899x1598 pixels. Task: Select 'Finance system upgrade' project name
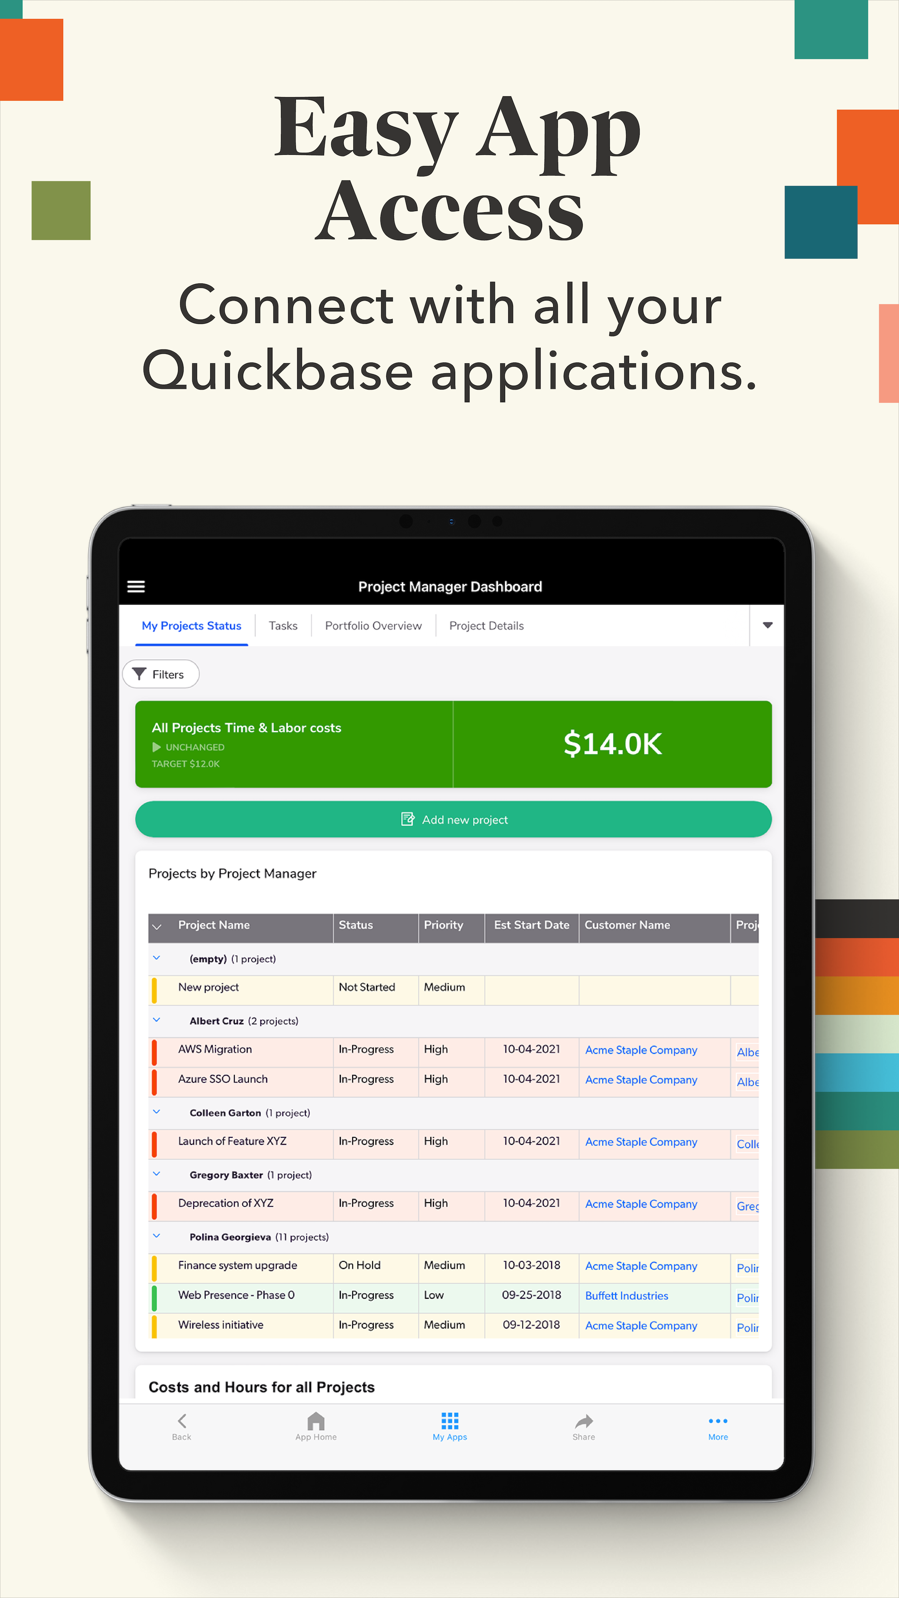pyautogui.click(x=238, y=1265)
